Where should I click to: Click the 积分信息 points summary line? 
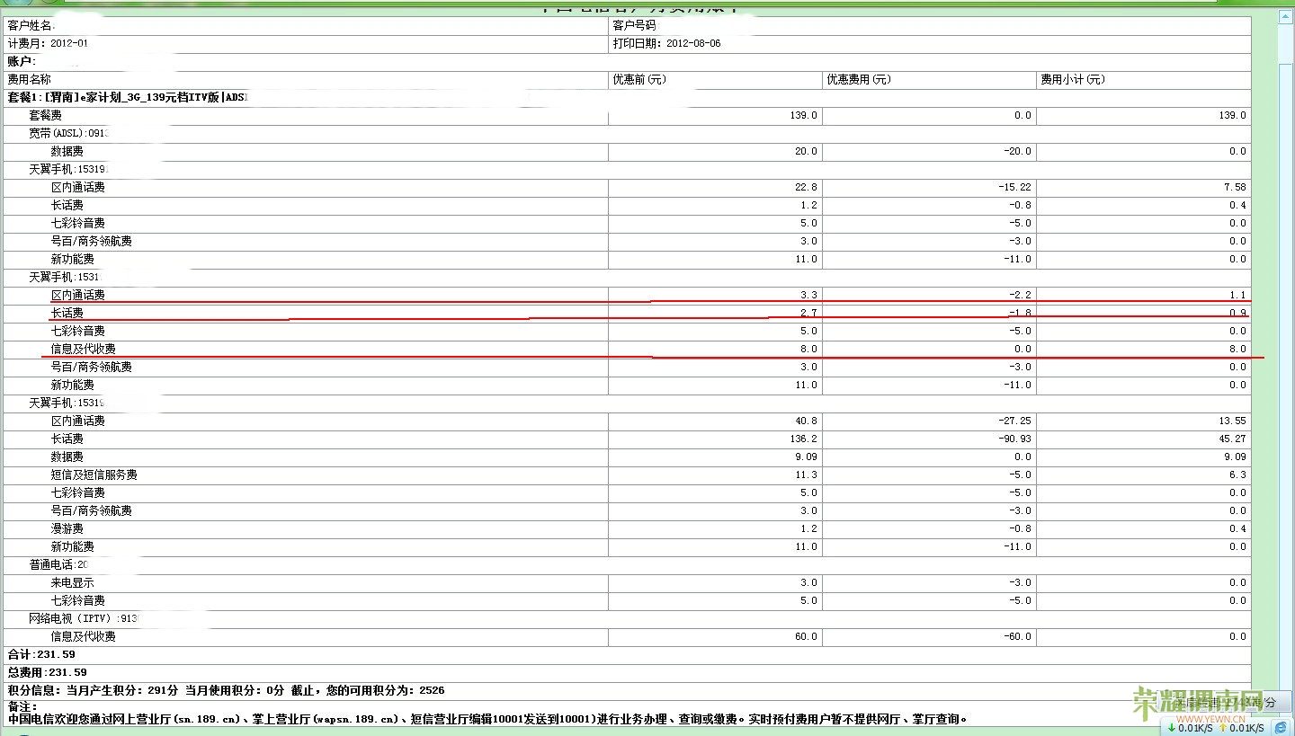[x=226, y=690]
